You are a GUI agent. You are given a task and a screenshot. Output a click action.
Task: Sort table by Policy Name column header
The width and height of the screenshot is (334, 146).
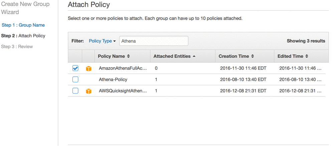[x=111, y=56]
